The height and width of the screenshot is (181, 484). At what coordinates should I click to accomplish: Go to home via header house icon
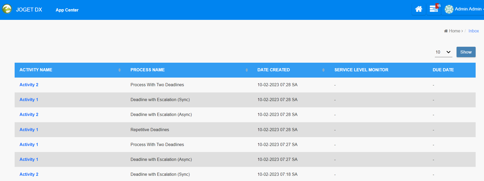coord(418,9)
